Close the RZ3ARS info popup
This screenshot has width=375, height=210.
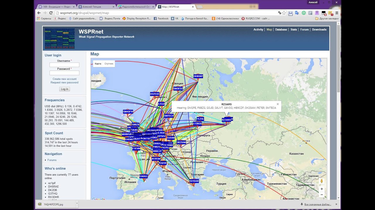pyautogui.click(x=278, y=104)
